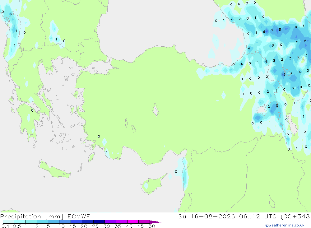Click the legend label '15'

[x=73, y=226]
